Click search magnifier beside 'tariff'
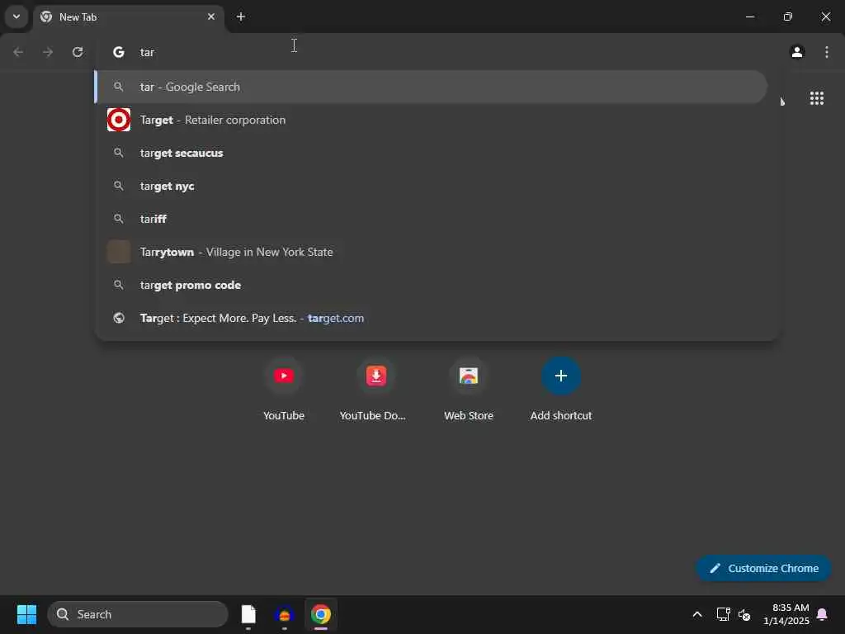Image resolution: width=845 pixels, height=634 pixels. click(119, 219)
